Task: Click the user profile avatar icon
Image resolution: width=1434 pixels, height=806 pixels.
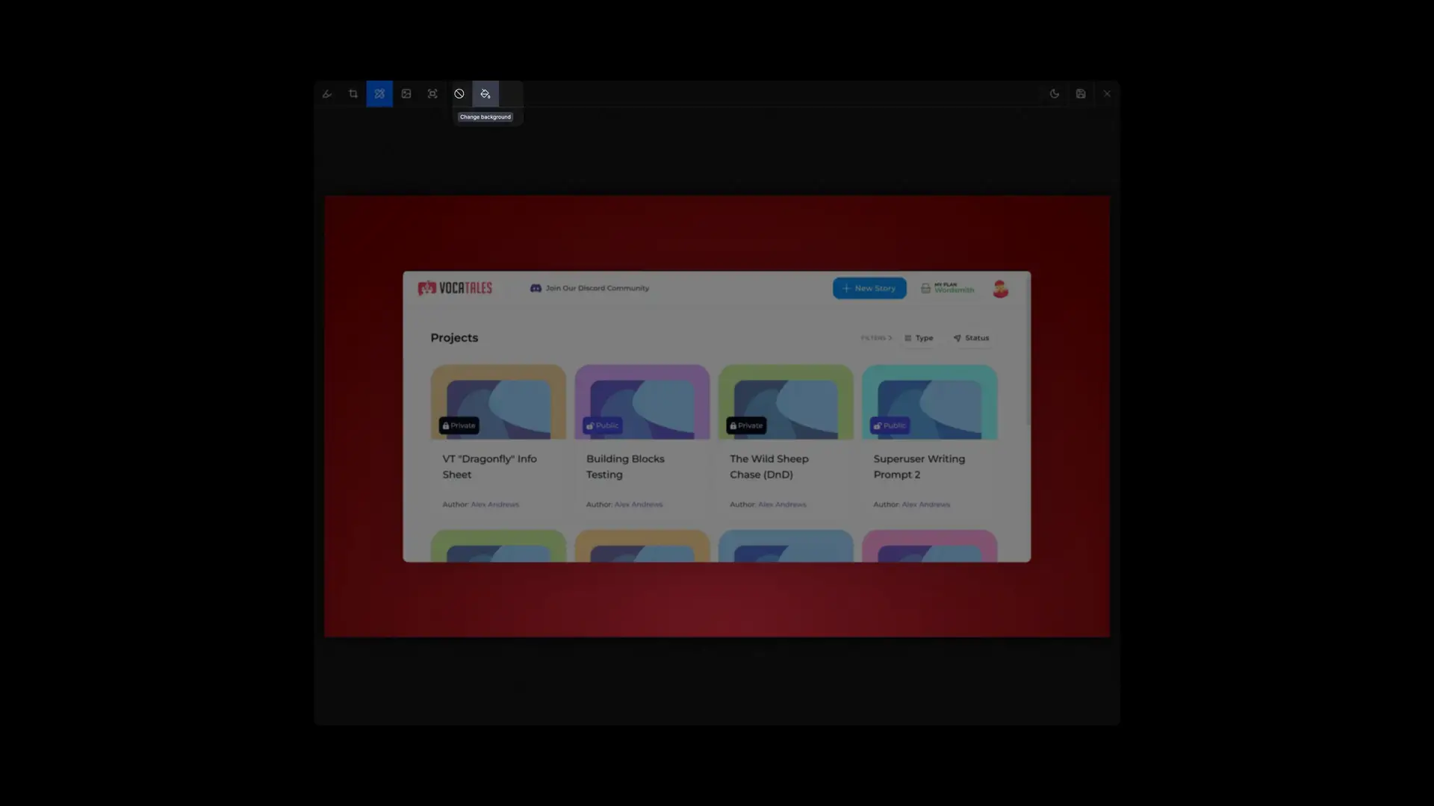Action: pos(1001,287)
